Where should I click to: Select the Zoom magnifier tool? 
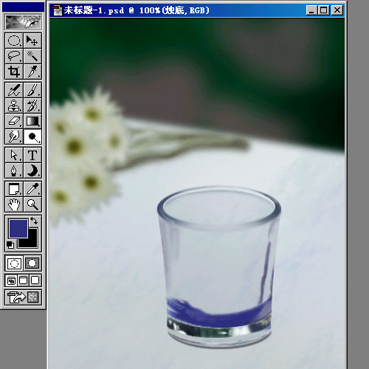[32, 204]
